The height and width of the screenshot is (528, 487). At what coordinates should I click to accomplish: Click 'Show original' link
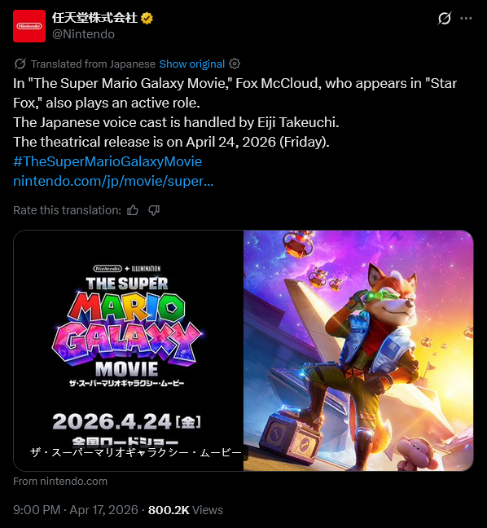(192, 64)
